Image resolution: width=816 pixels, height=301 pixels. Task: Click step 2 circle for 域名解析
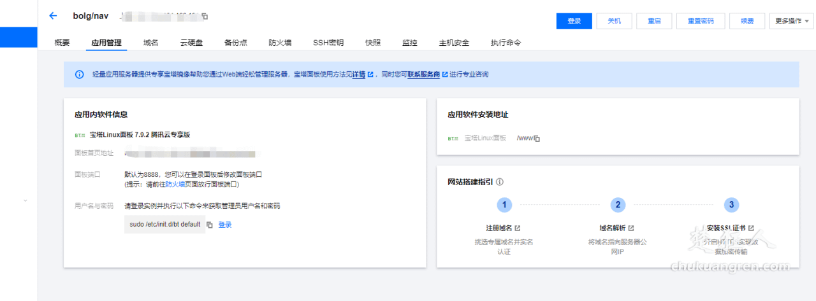click(x=617, y=205)
